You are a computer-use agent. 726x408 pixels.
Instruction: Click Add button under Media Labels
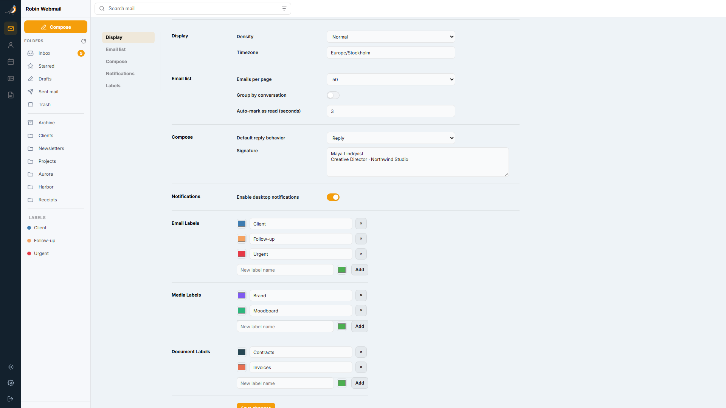tap(360, 326)
